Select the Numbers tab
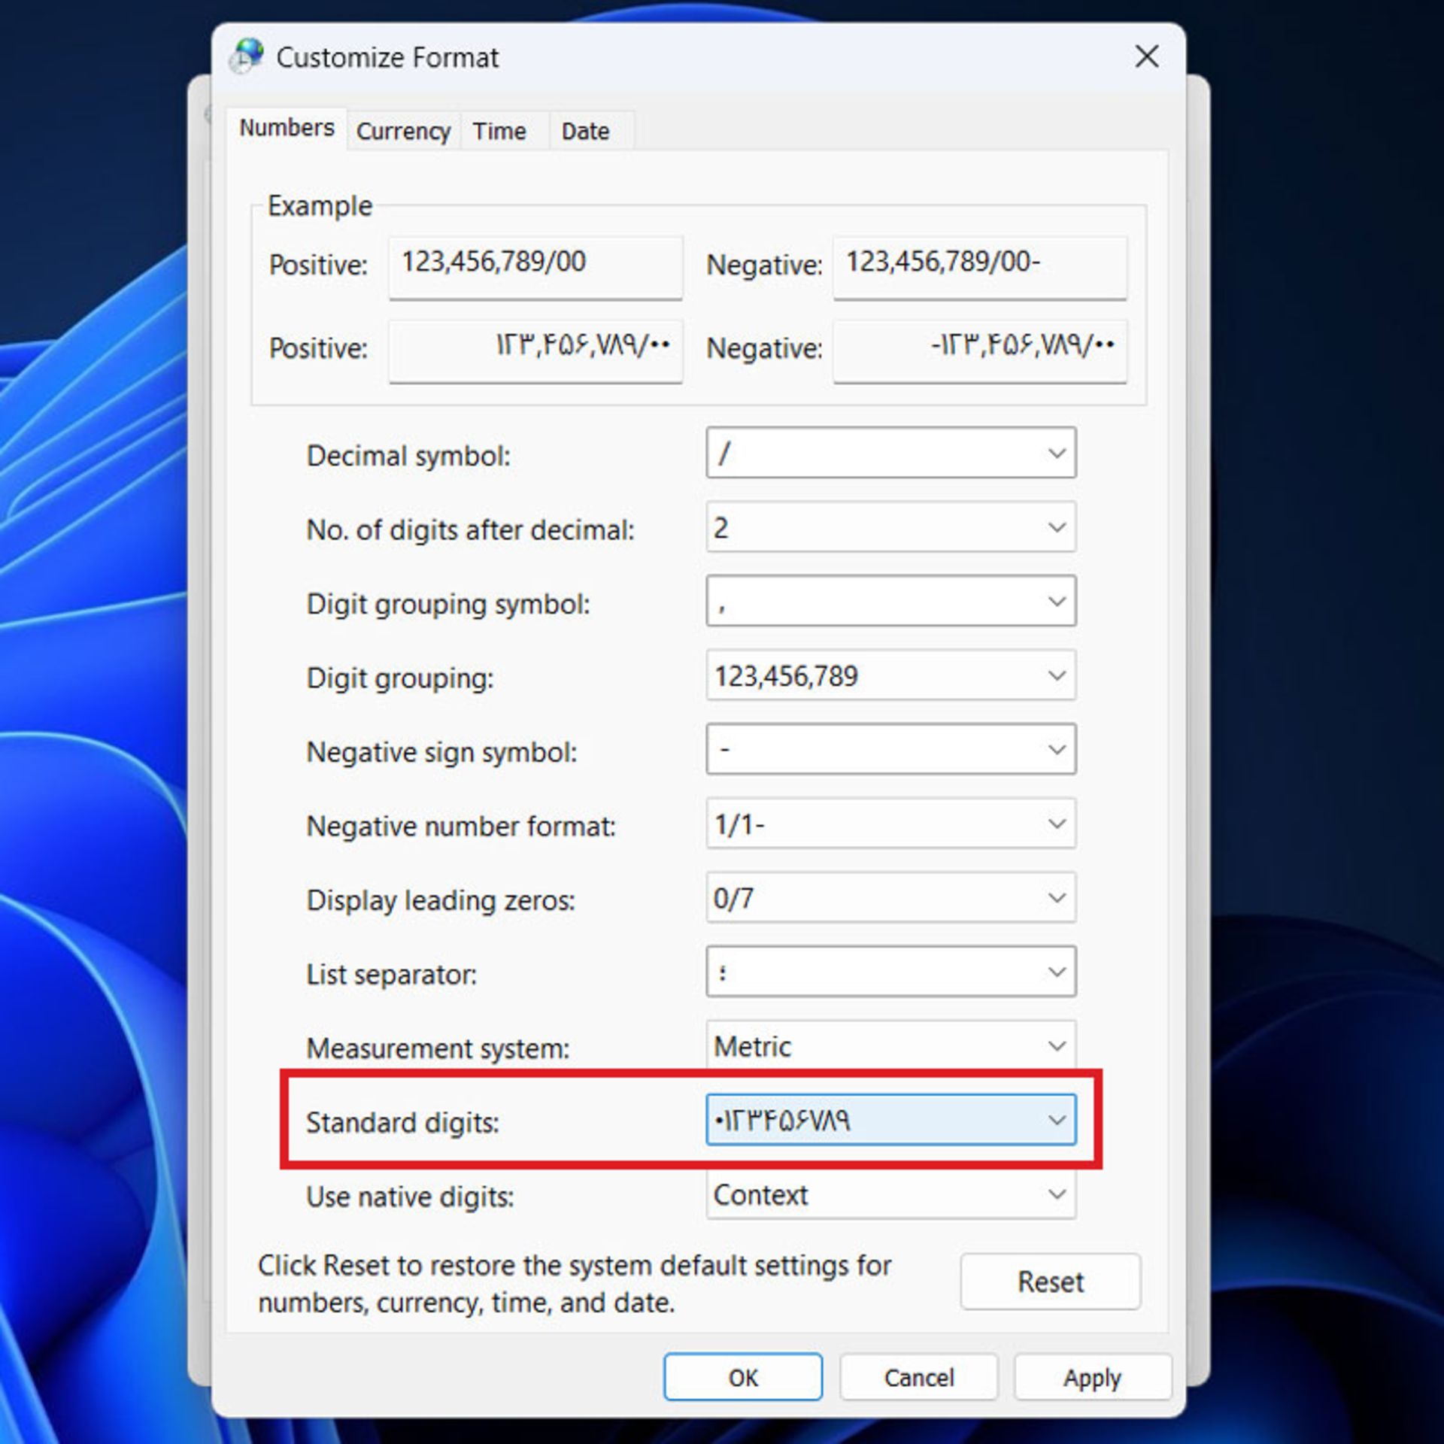1444x1444 pixels. (x=287, y=128)
